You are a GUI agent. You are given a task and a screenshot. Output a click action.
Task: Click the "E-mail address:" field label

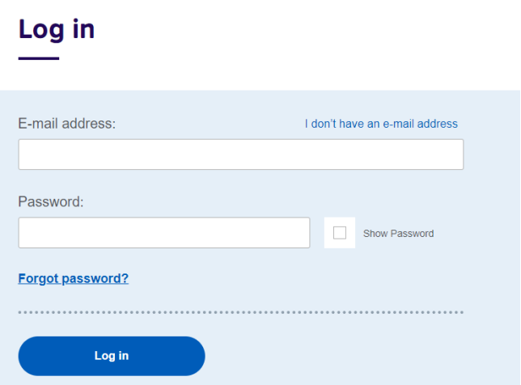pyautogui.click(x=67, y=124)
